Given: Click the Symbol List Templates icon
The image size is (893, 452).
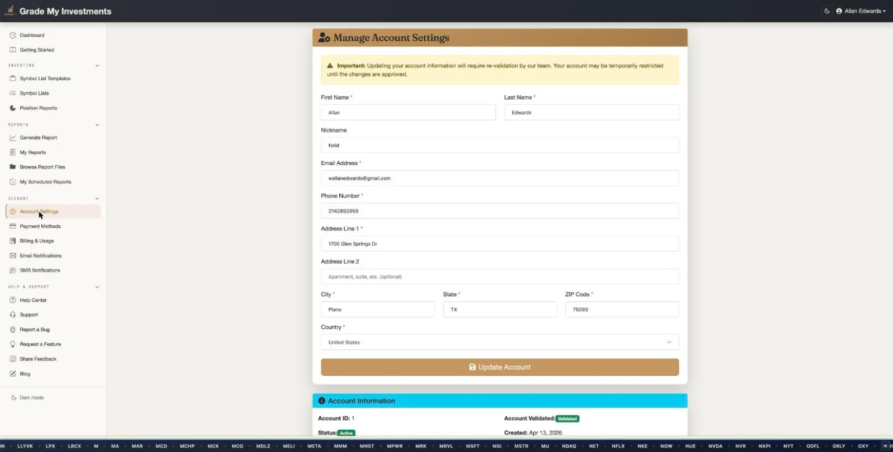Looking at the screenshot, I should (13, 79).
